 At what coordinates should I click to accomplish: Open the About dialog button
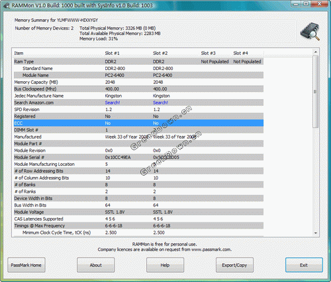point(96,265)
